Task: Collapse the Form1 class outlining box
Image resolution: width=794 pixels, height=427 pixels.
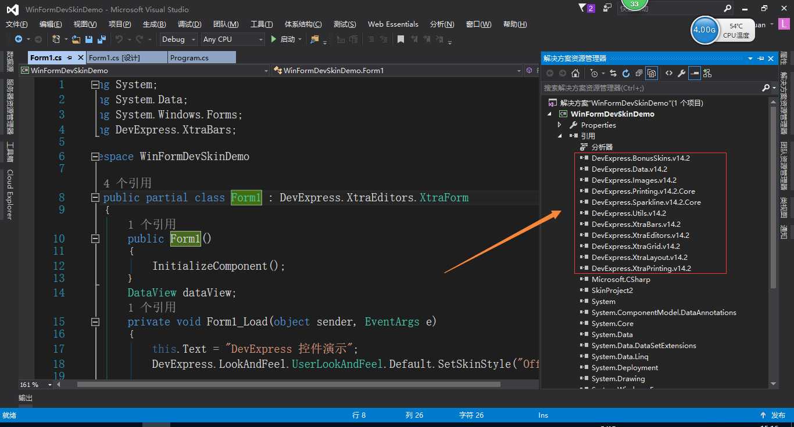Action: click(x=95, y=198)
